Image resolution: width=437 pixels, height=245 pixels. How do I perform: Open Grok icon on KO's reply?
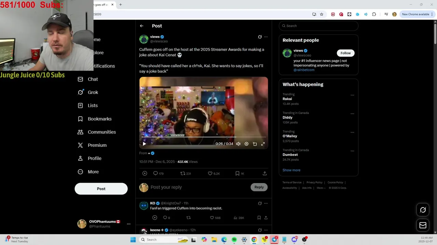(x=260, y=203)
